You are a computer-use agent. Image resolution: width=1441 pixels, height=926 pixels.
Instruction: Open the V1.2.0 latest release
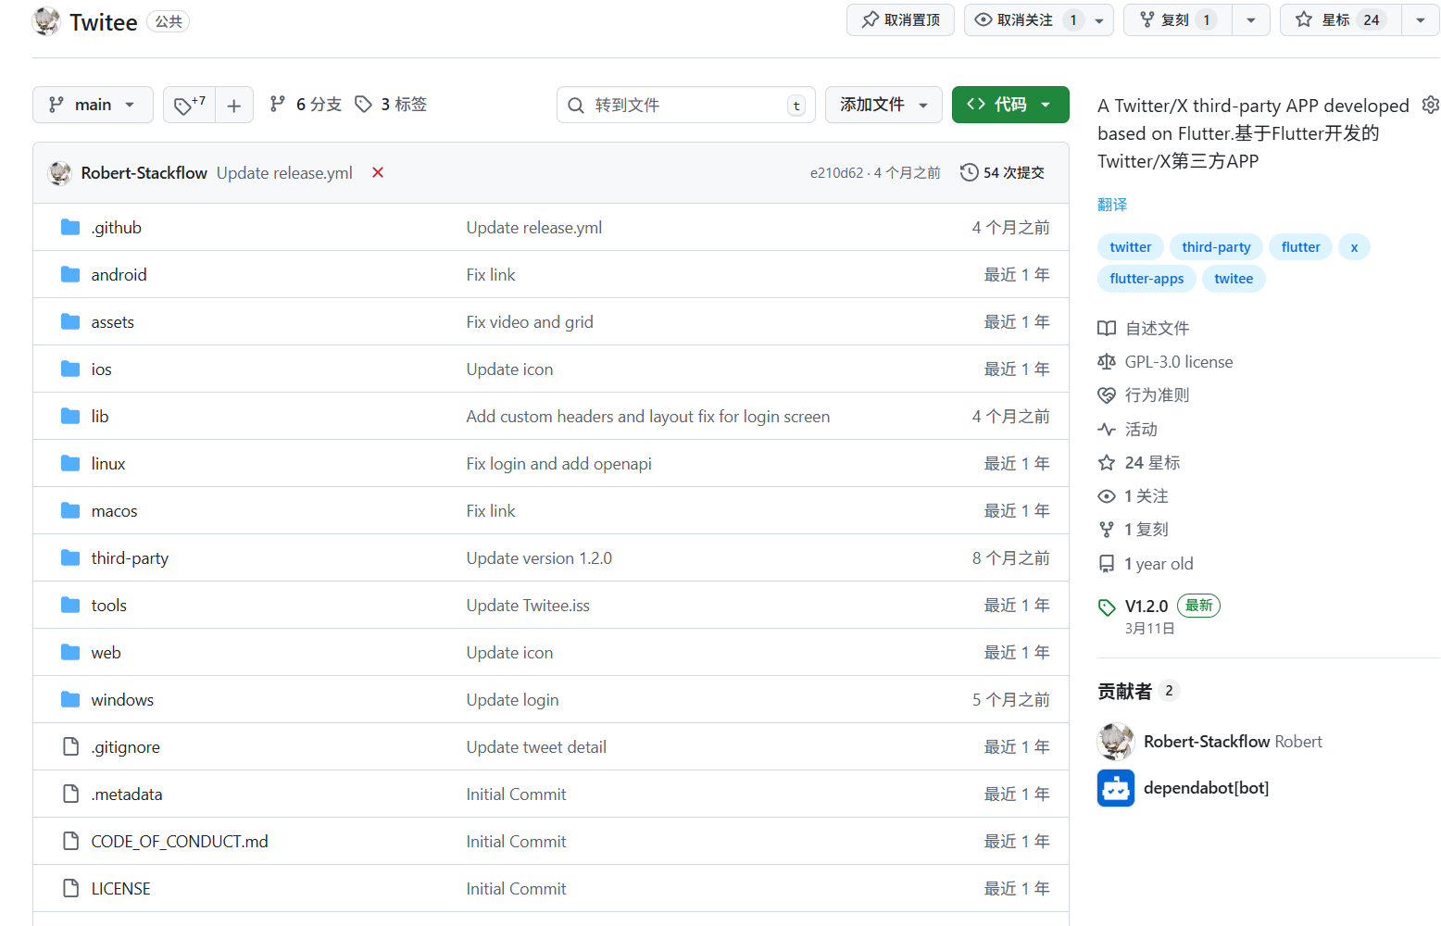tap(1146, 606)
